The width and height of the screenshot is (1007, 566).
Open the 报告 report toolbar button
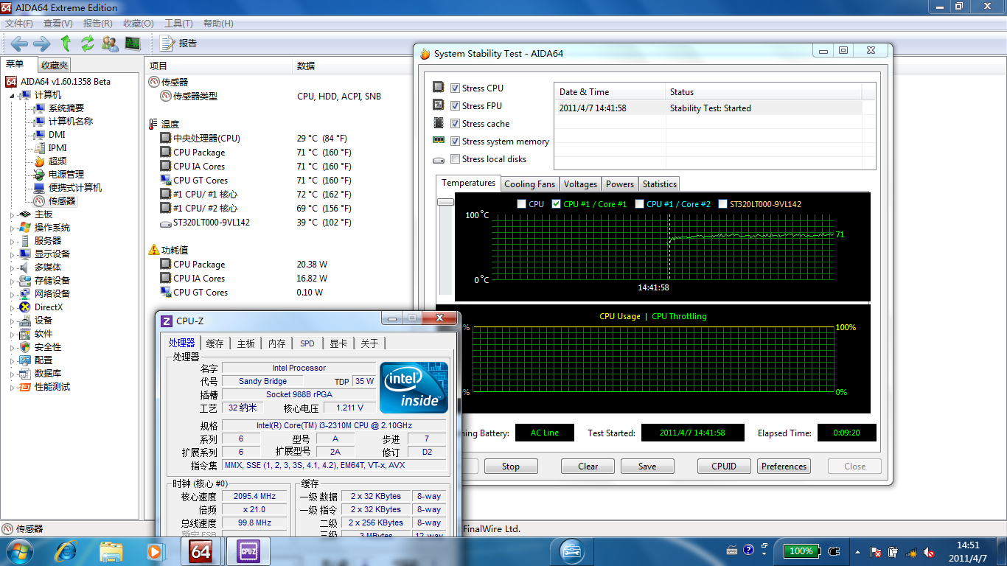coord(179,43)
